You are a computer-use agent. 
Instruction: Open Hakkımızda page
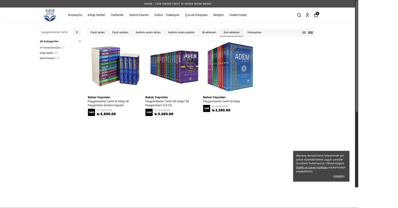(x=238, y=15)
